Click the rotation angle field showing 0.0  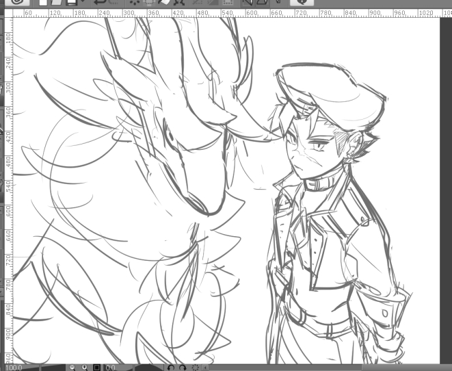[111, 368]
